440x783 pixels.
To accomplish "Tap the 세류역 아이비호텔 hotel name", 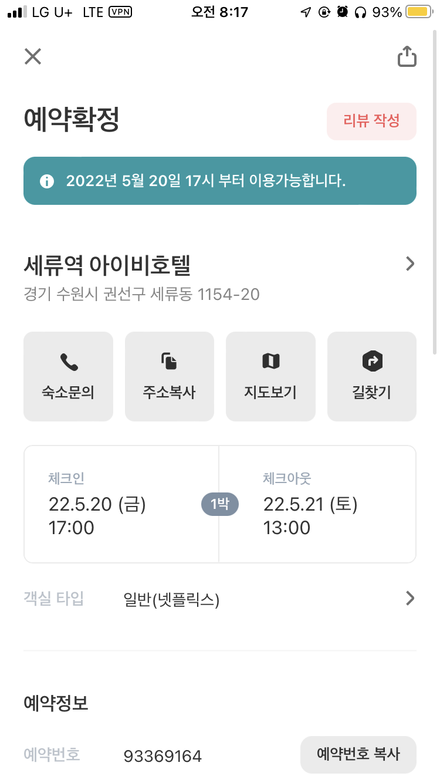I will coord(107,266).
